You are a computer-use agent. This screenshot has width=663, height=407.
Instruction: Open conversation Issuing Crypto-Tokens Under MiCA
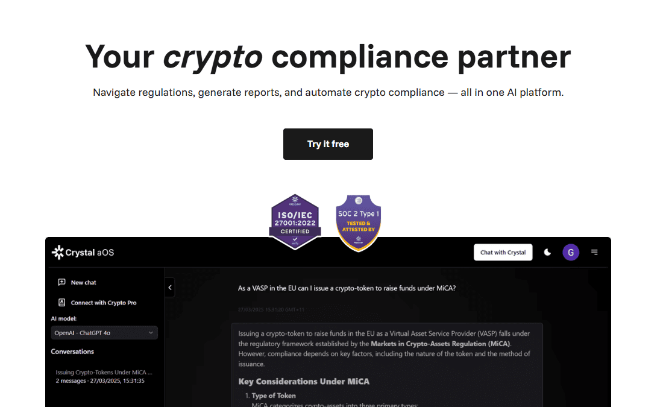point(104,372)
